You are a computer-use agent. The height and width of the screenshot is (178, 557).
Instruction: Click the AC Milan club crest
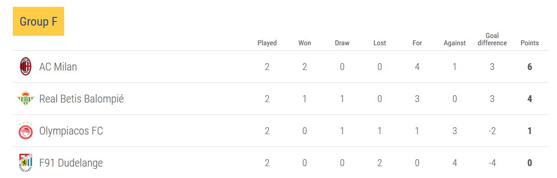coord(26,67)
